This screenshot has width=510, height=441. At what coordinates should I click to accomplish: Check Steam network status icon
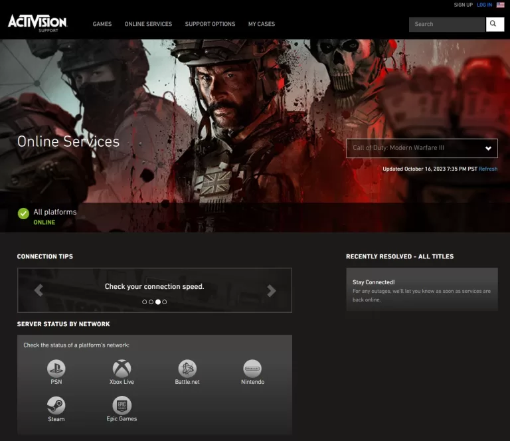[56, 406]
